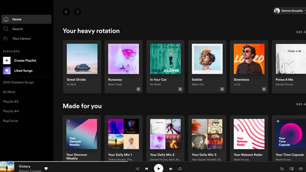The width and height of the screenshot is (306, 172).
Task: See all for Your heavy rotation
Action: [301, 32]
